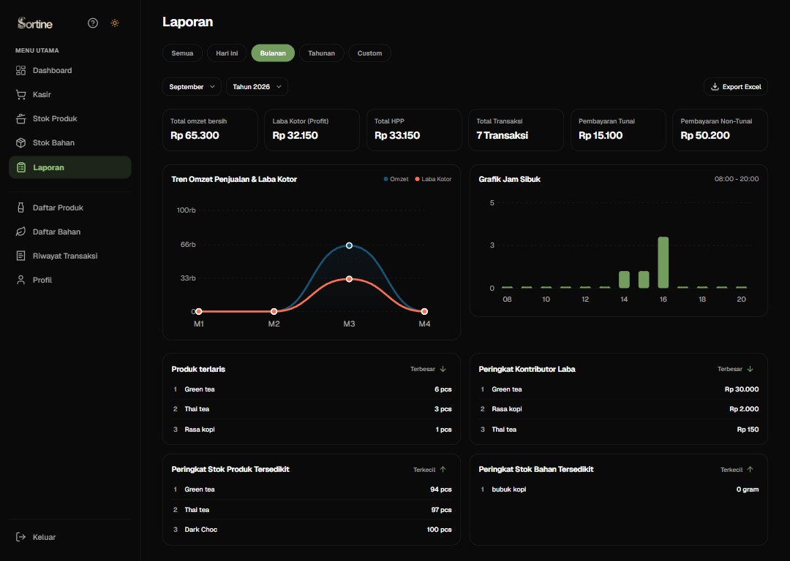
Task: Click the Profil person icon
Action: (20, 280)
